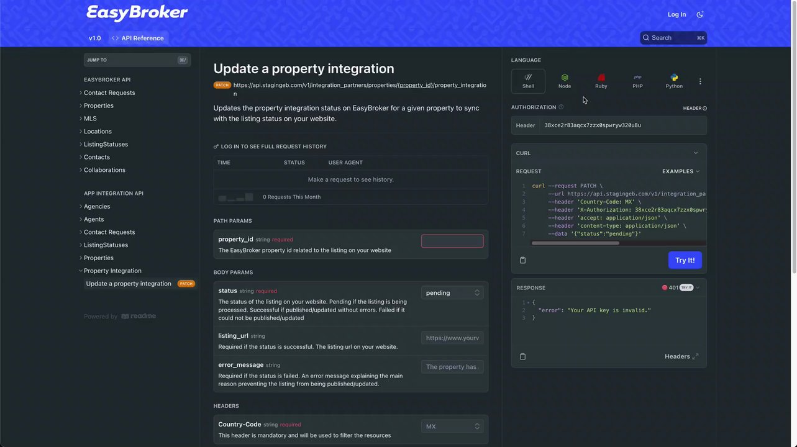This screenshot has height=447, width=797.
Task: Copy the response with clipboard icon
Action: (522, 356)
